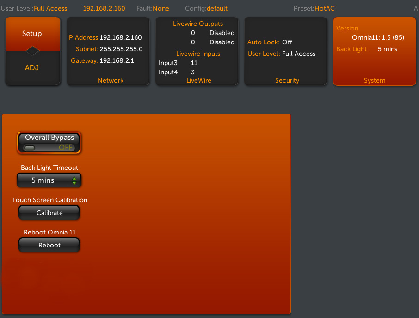Click the Auto Lock: Off value
The image size is (419, 318).
[x=287, y=42]
